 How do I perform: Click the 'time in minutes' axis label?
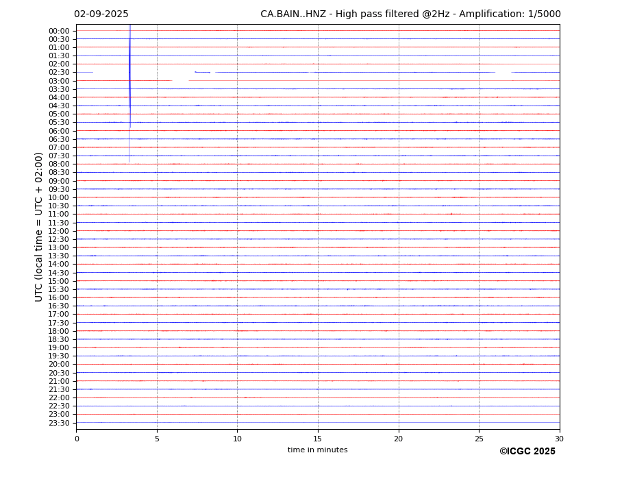(318, 450)
